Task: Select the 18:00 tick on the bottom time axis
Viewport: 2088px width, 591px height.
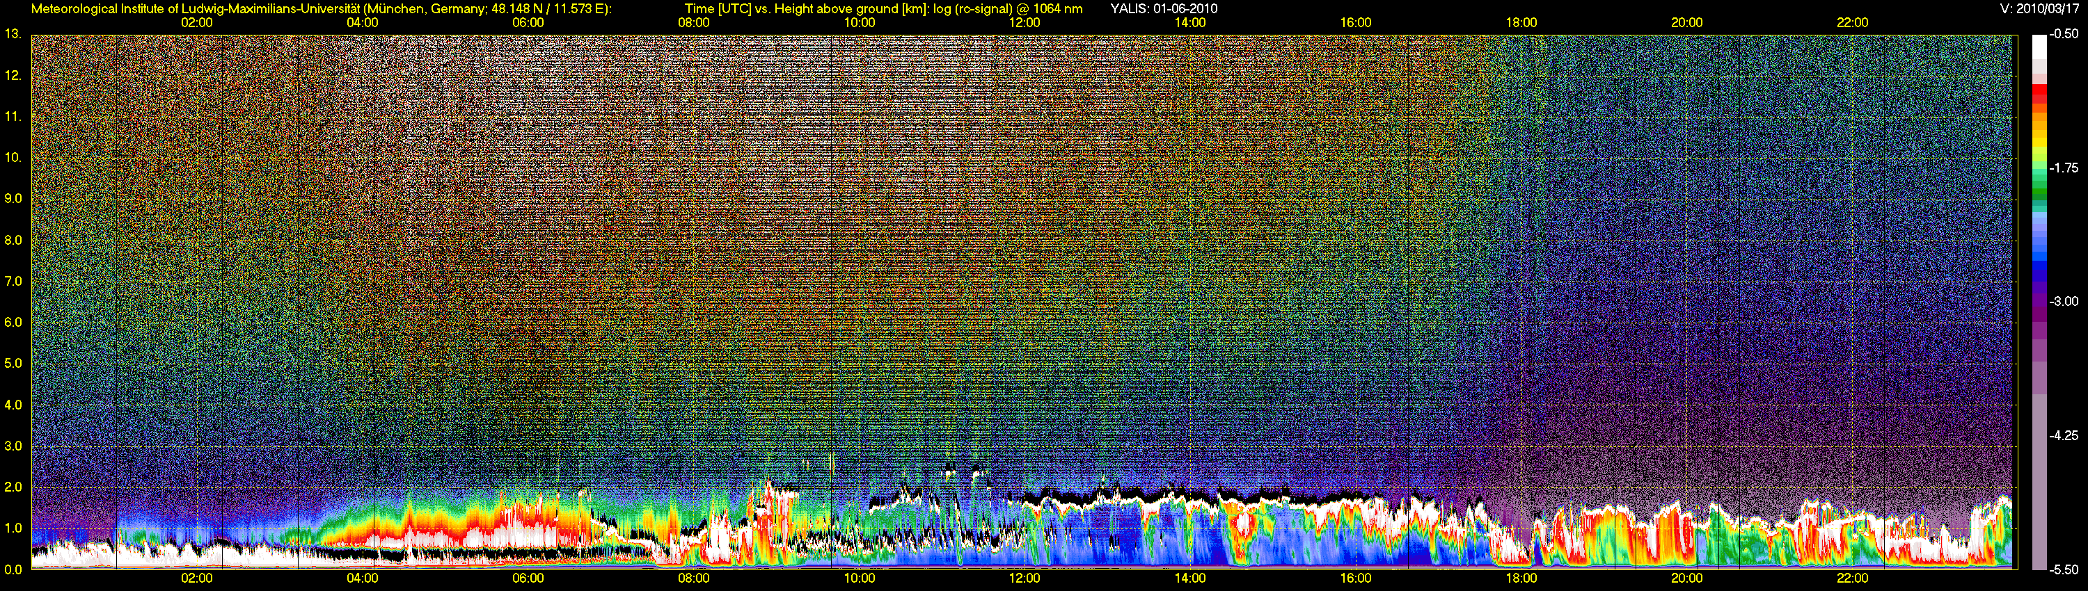Action: (x=1521, y=578)
